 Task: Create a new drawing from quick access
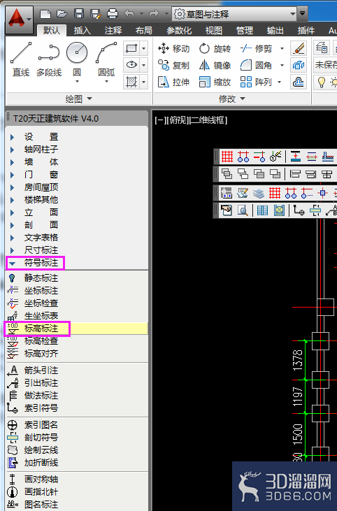click(45, 14)
